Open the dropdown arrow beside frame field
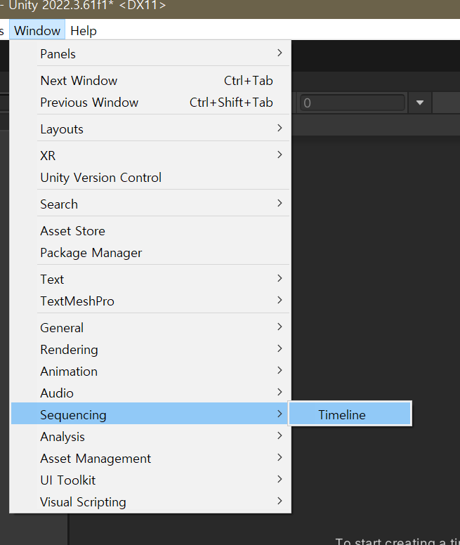The width and height of the screenshot is (460, 545). (x=420, y=103)
